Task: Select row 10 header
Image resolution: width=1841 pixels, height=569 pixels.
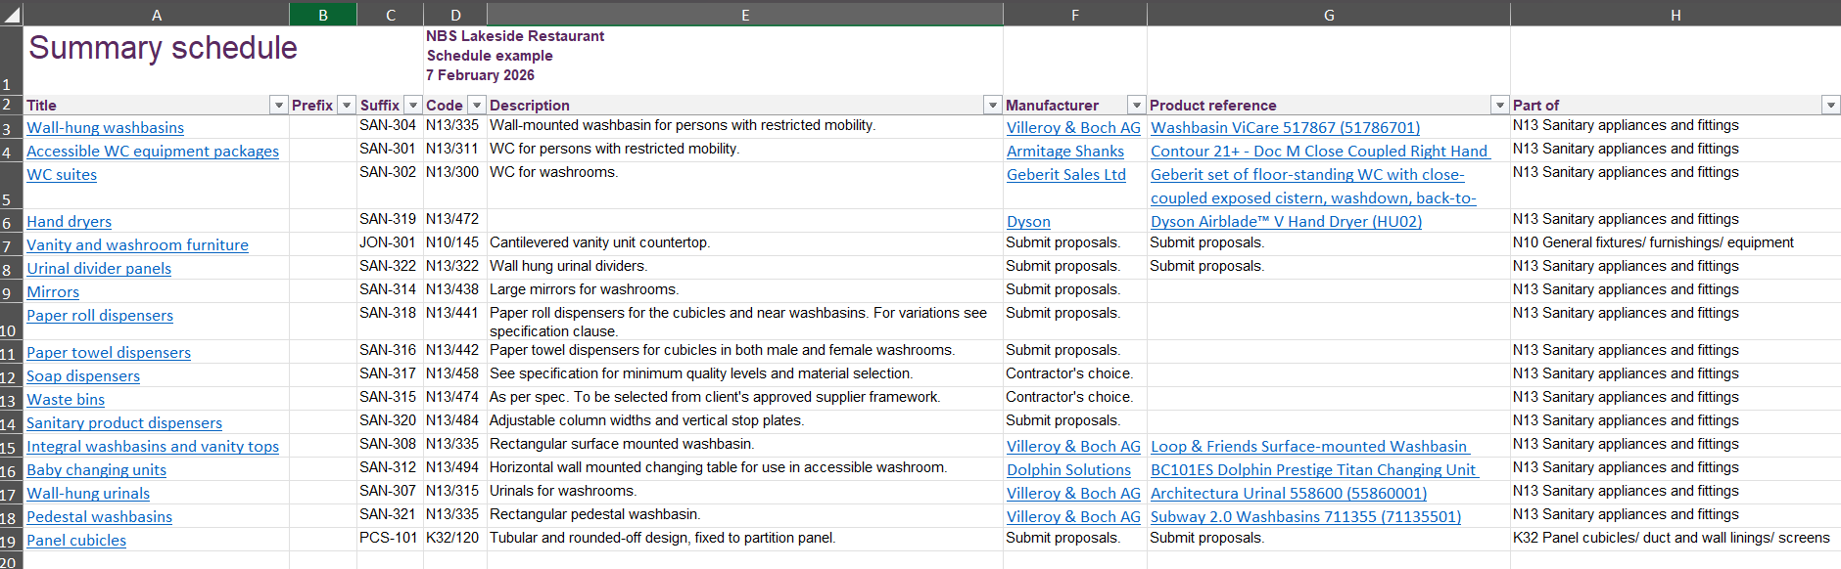Action: click(x=11, y=322)
